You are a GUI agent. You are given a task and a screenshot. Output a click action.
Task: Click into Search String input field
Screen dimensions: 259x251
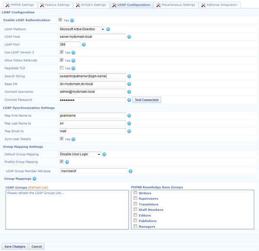[x=92, y=76]
